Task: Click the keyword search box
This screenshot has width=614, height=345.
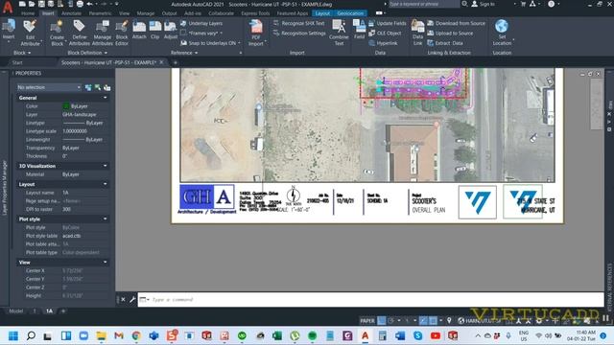Action: [424, 4]
